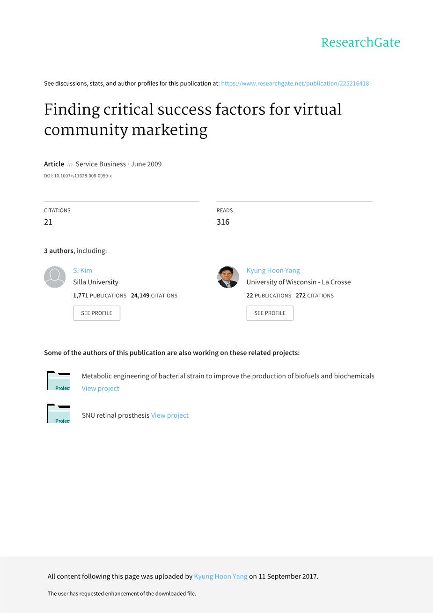Open Kyung Hoon Yang author link beside photo
This screenshot has width=433, height=613.
point(273,271)
